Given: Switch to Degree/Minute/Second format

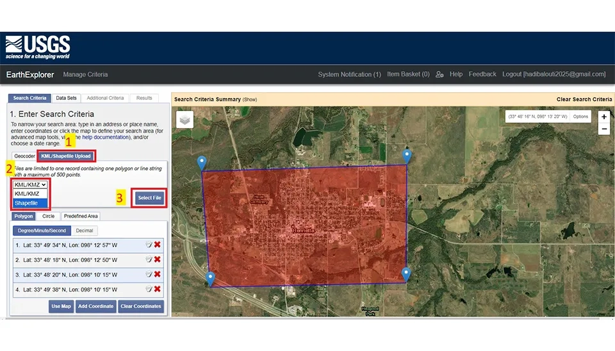Looking at the screenshot, I should [42, 231].
